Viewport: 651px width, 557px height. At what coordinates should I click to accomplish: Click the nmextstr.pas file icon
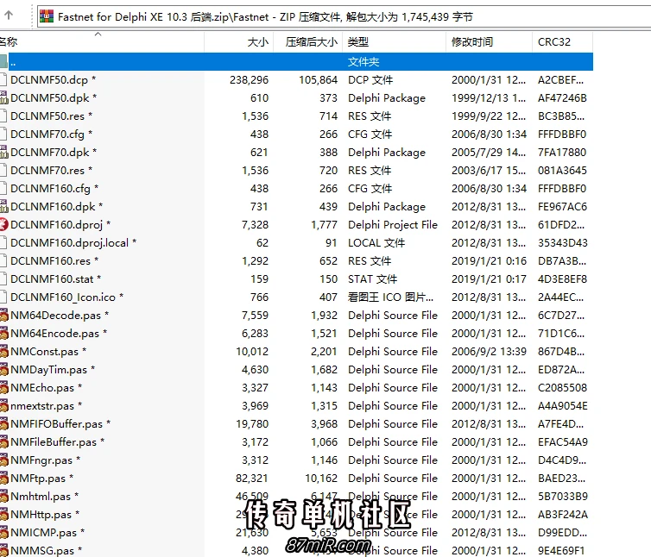point(3,405)
